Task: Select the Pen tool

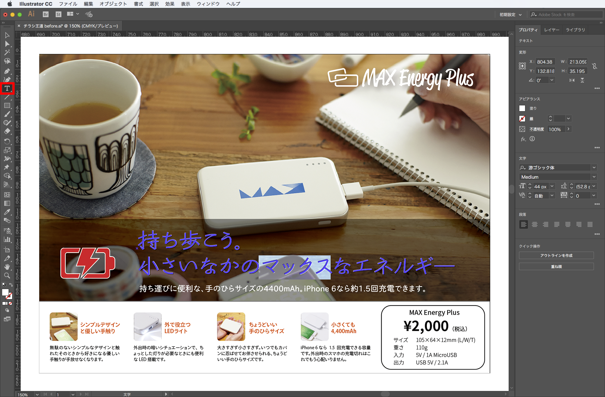Action: tap(7, 71)
